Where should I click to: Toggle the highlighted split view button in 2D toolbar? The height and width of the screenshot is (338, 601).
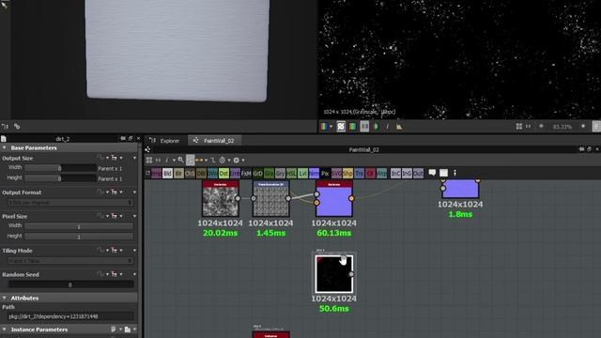[x=364, y=126]
